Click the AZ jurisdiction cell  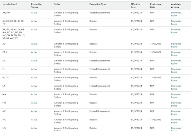[x=4, y=44]
